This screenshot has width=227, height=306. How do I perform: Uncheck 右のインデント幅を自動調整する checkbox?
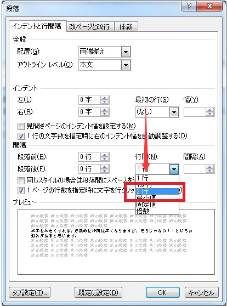[x=21, y=136]
